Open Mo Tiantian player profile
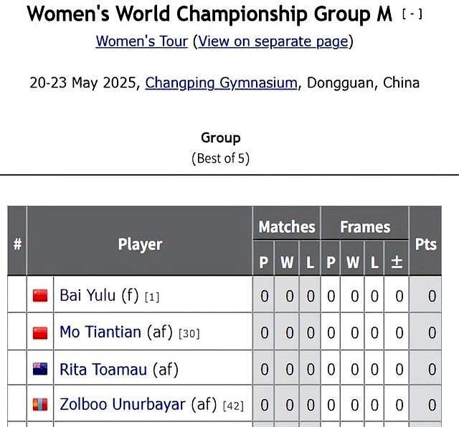This screenshot has height=427, width=459. (x=100, y=332)
